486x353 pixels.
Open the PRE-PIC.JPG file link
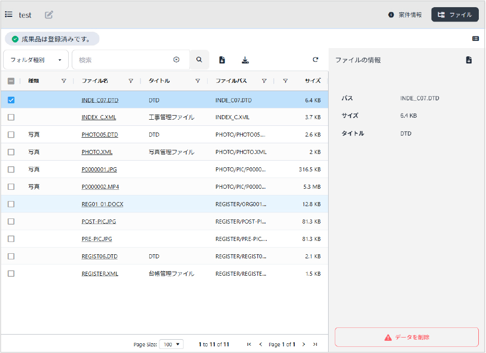tap(97, 239)
